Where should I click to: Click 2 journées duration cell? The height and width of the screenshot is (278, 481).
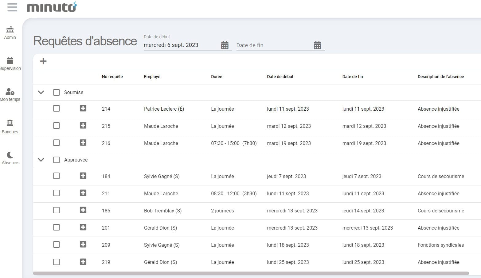(222, 211)
